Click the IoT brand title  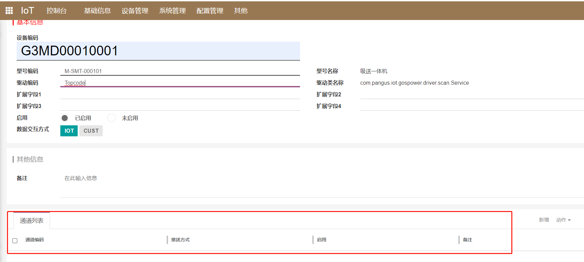click(x=27, y=11)
